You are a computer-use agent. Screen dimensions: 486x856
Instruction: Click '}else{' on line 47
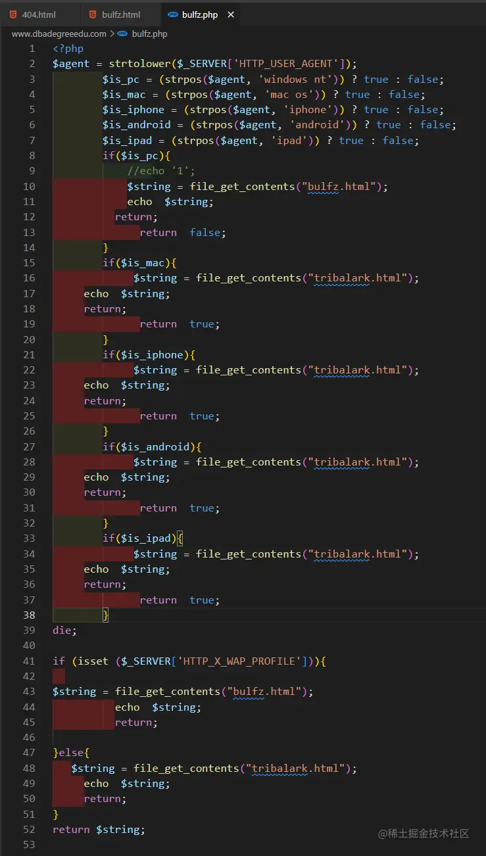click(x=71, y=753)
